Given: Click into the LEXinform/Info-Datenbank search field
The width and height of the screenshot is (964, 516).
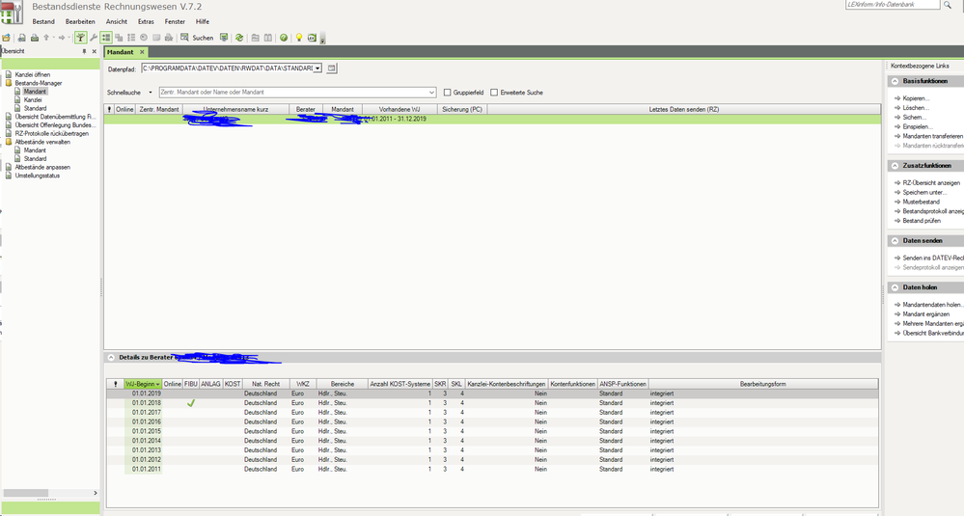Looking at the screenshot, I should pyautogui.click(x=892, y=4).
